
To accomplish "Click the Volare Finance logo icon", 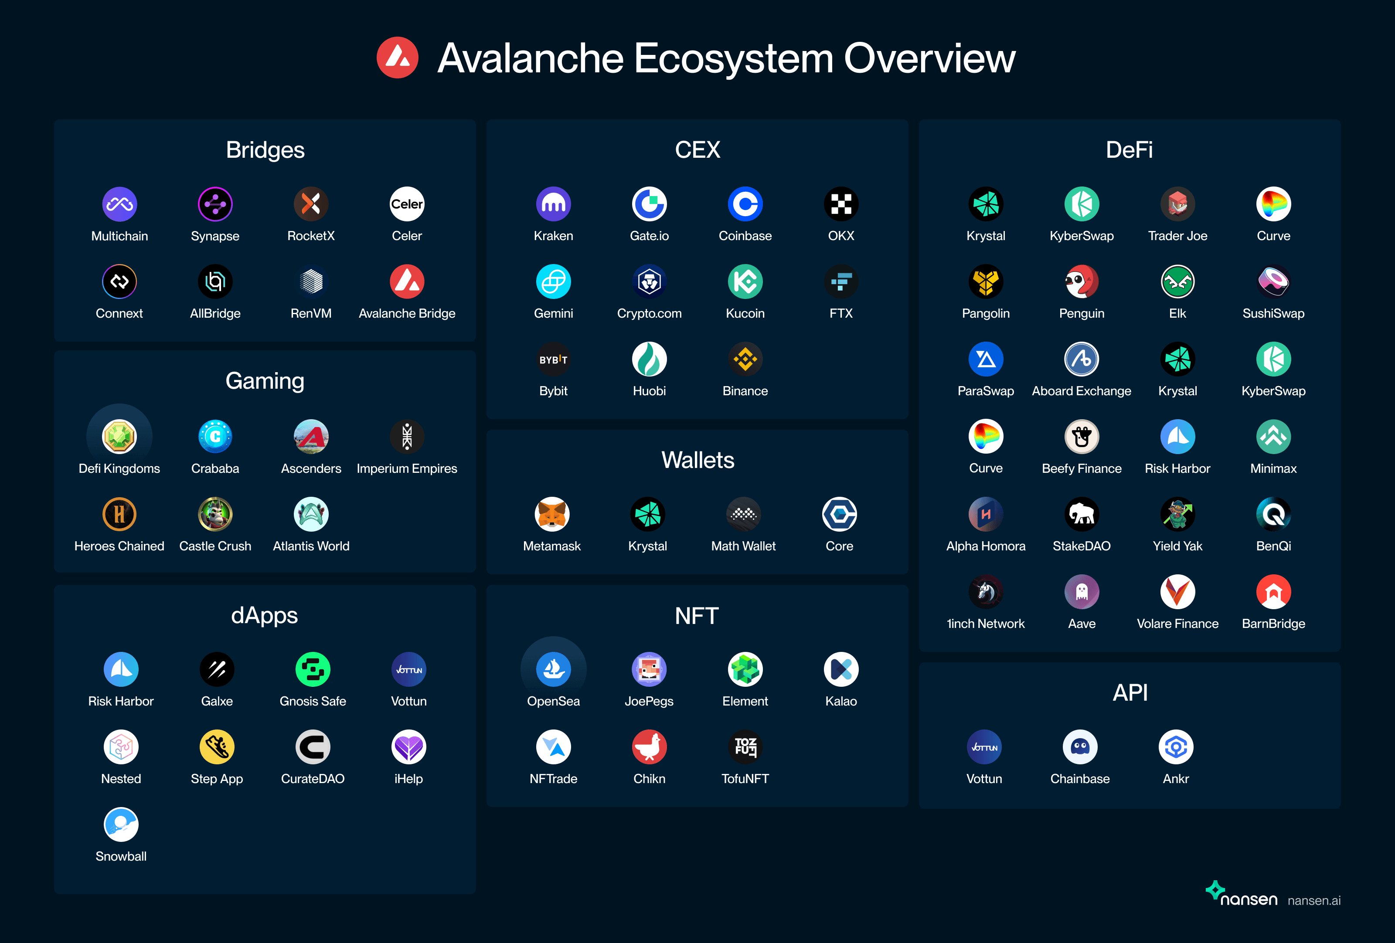I will [x=1178, y=592].
